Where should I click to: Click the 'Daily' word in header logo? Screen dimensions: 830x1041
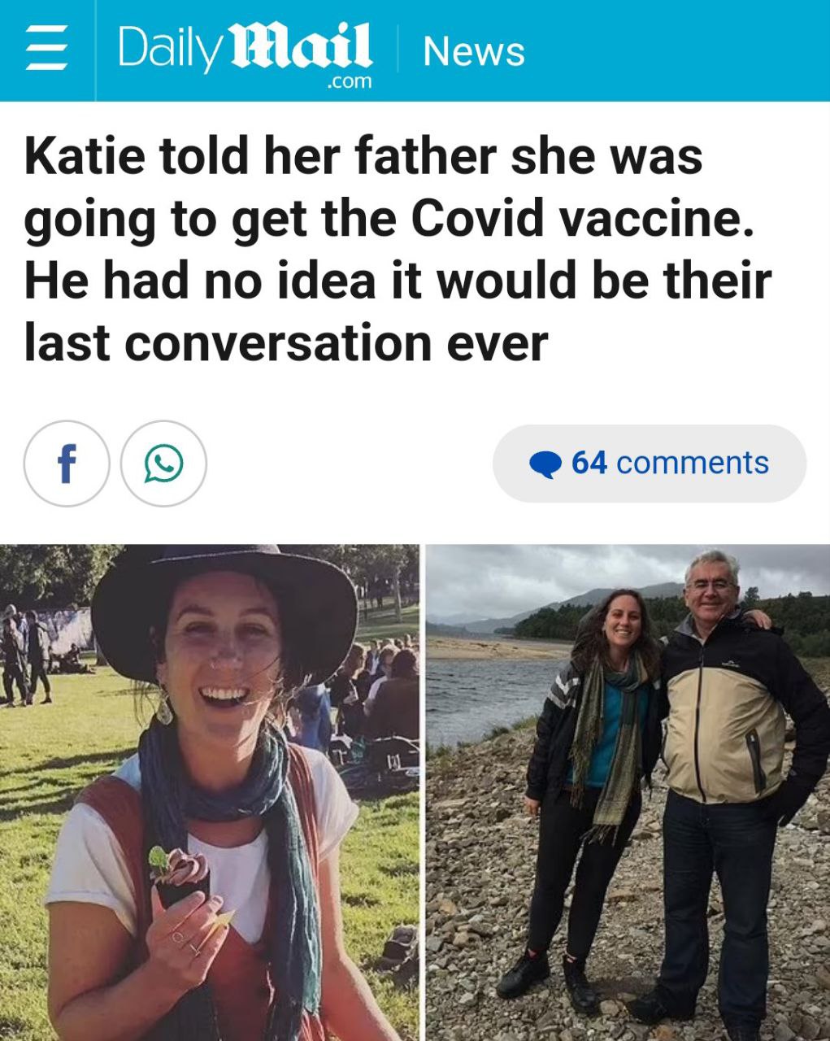click(171, 50)
